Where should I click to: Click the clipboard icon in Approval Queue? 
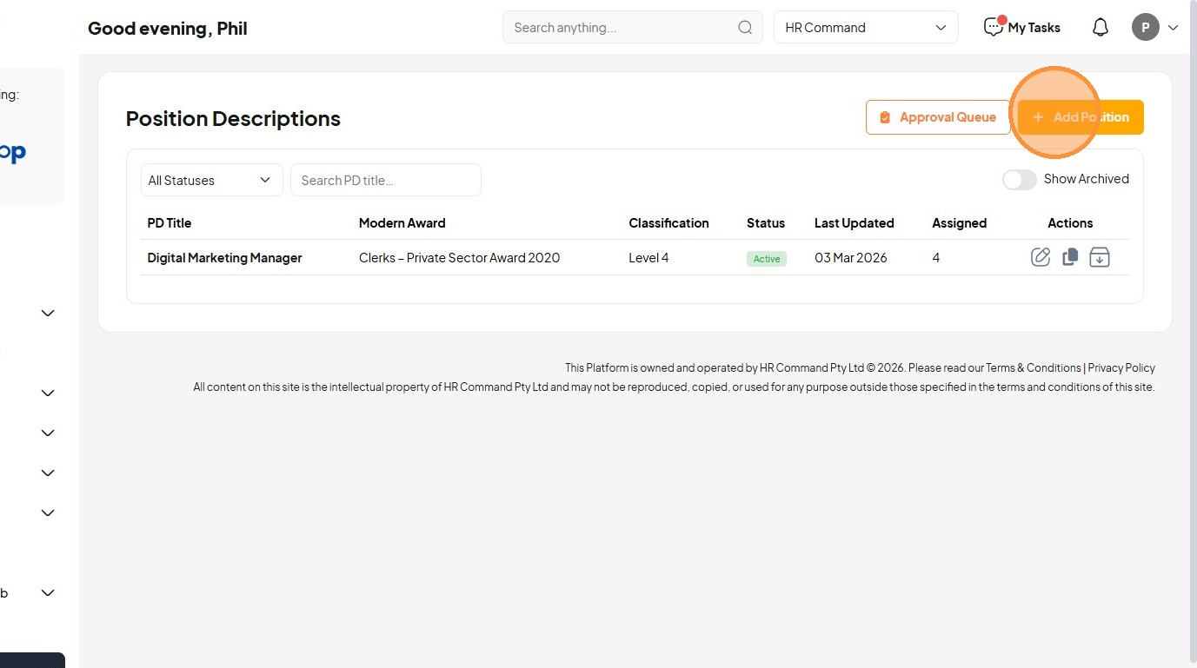pos(885,117)
